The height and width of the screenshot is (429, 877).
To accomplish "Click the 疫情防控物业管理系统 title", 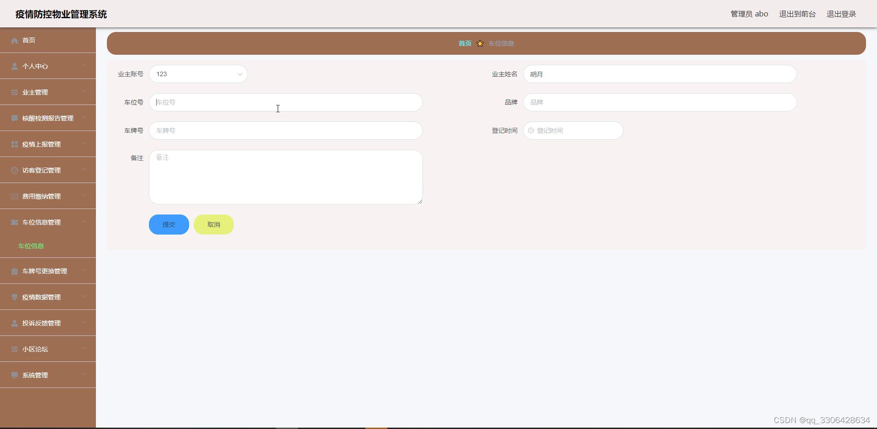I will [61, 15].
